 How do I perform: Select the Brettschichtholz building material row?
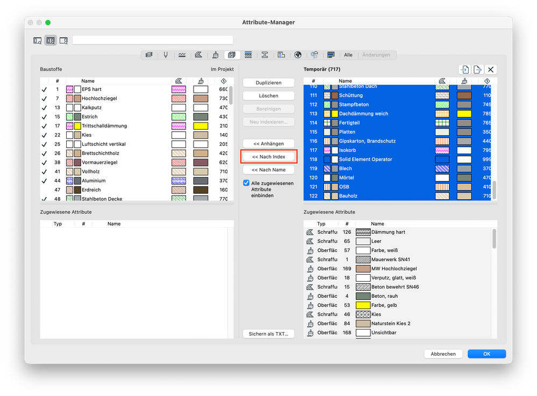point(134,153)
